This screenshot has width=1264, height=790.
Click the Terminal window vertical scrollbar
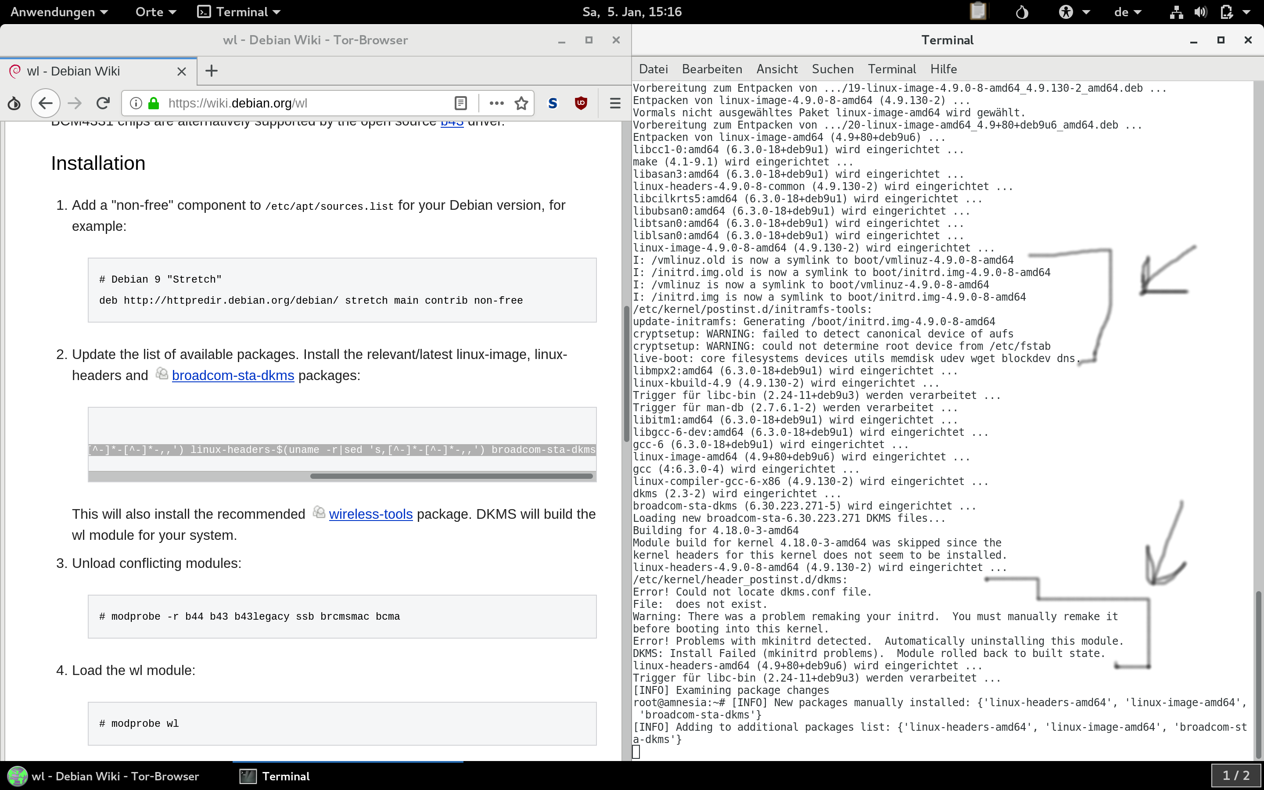point(1258,674)
